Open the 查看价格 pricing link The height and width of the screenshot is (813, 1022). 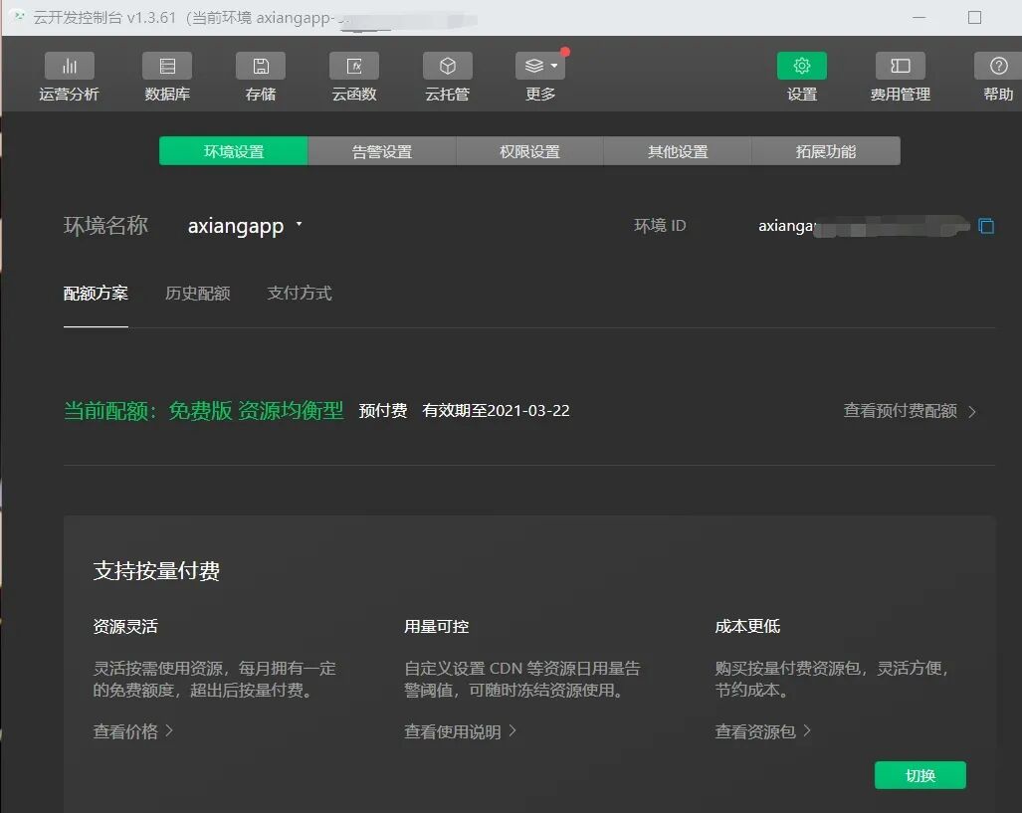(126, 730)
